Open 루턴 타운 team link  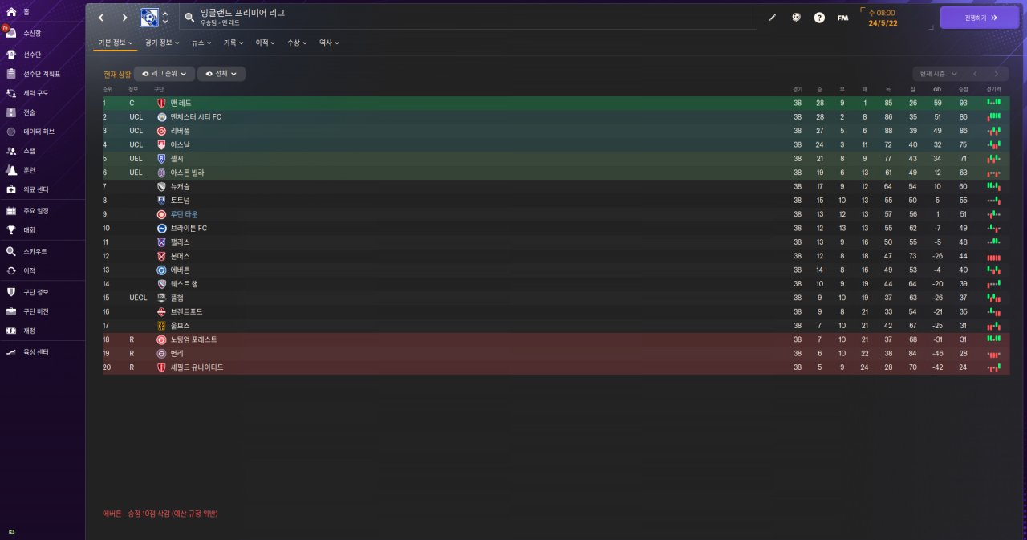click(x=184, y=214)
